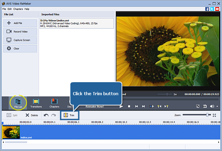222x151 pixels.
Task: Go to next frame
Action: (x=143, y=106)
